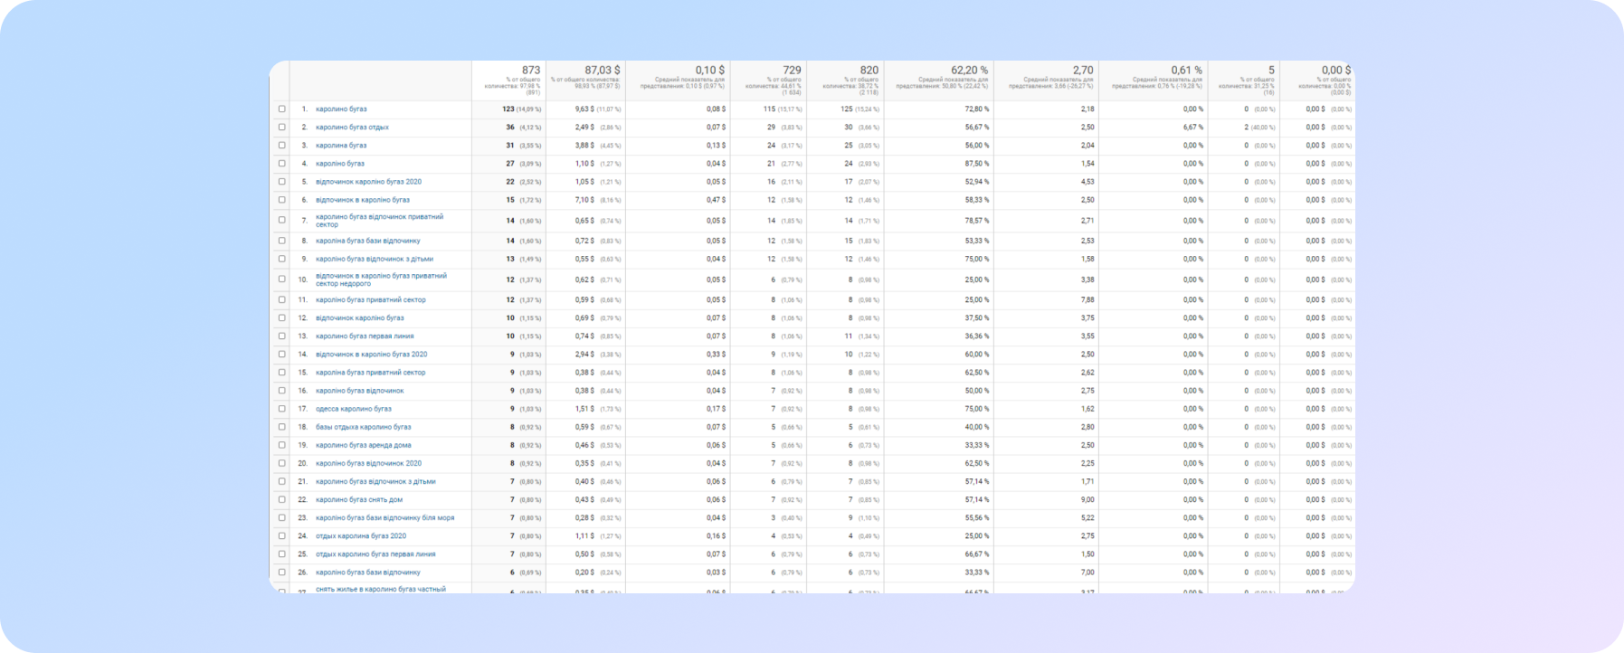This screenshot has width=1624, height=653.
Task: Open кароліно бугаз бази відпочинку біля моря
Action: (385, 518)
